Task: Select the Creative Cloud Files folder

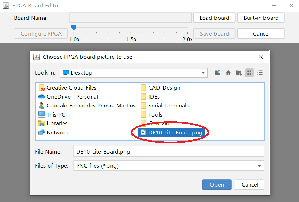Action: coord(71,88)
